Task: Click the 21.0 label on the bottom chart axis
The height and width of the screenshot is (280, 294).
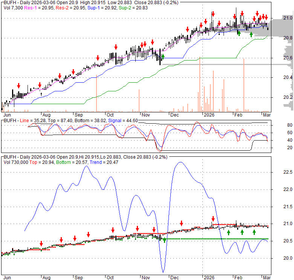Action: [288, 224]
